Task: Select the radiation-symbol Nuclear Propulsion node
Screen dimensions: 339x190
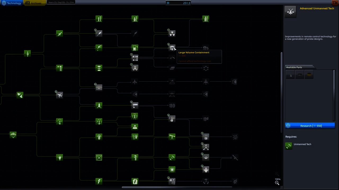Action: (x=172, y=34)
